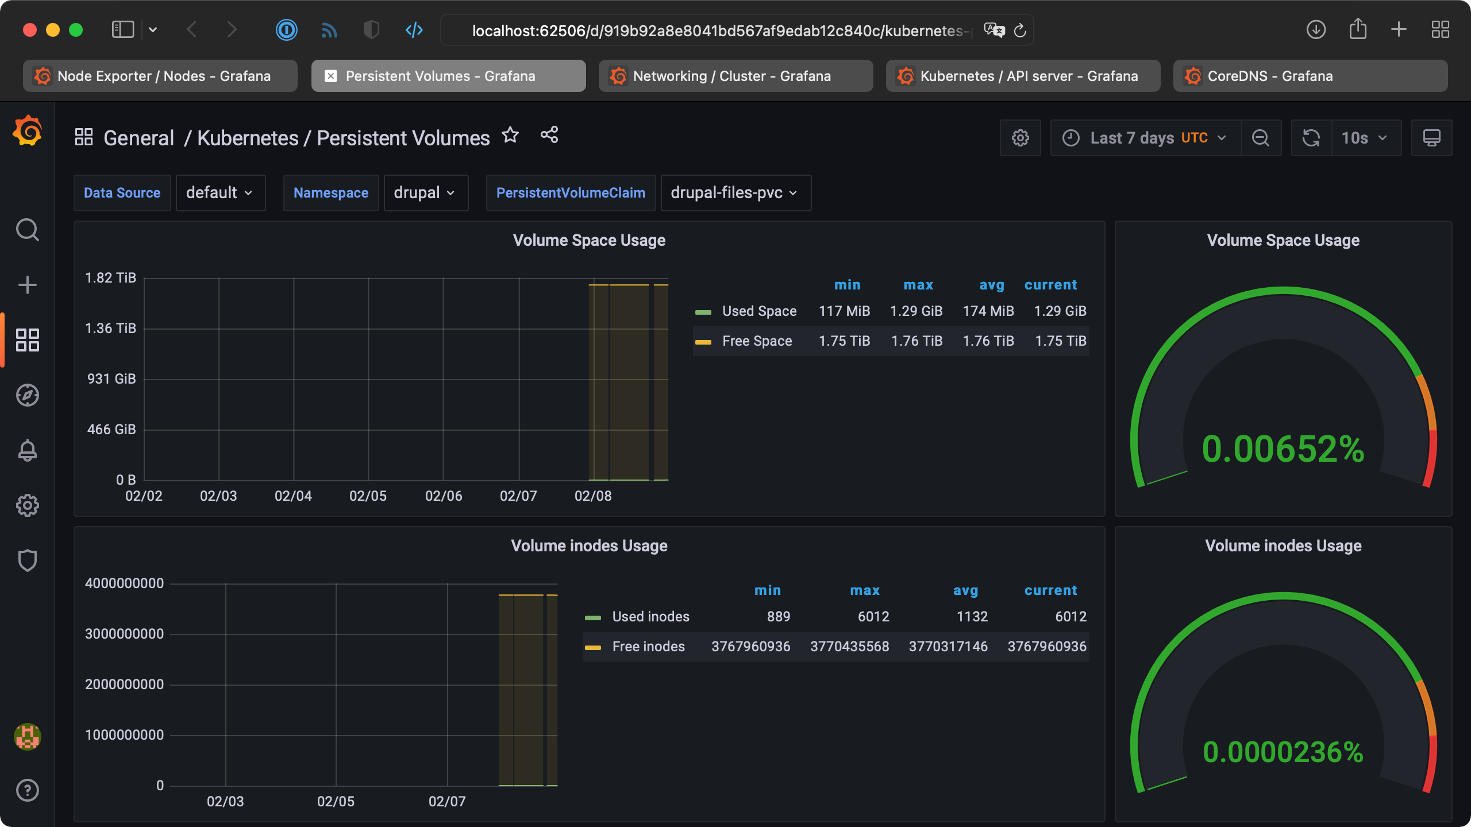The width and height of the screenshot is (1471, 827).
Task: Share the dashboard via the share icon
Action: click(x=549, y=135)
